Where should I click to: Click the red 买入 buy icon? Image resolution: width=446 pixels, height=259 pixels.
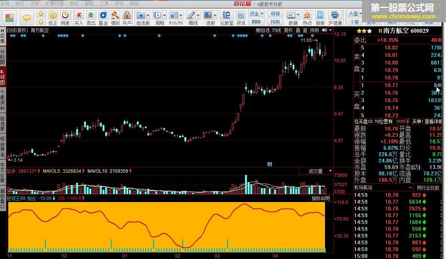(x=79, y=15)
